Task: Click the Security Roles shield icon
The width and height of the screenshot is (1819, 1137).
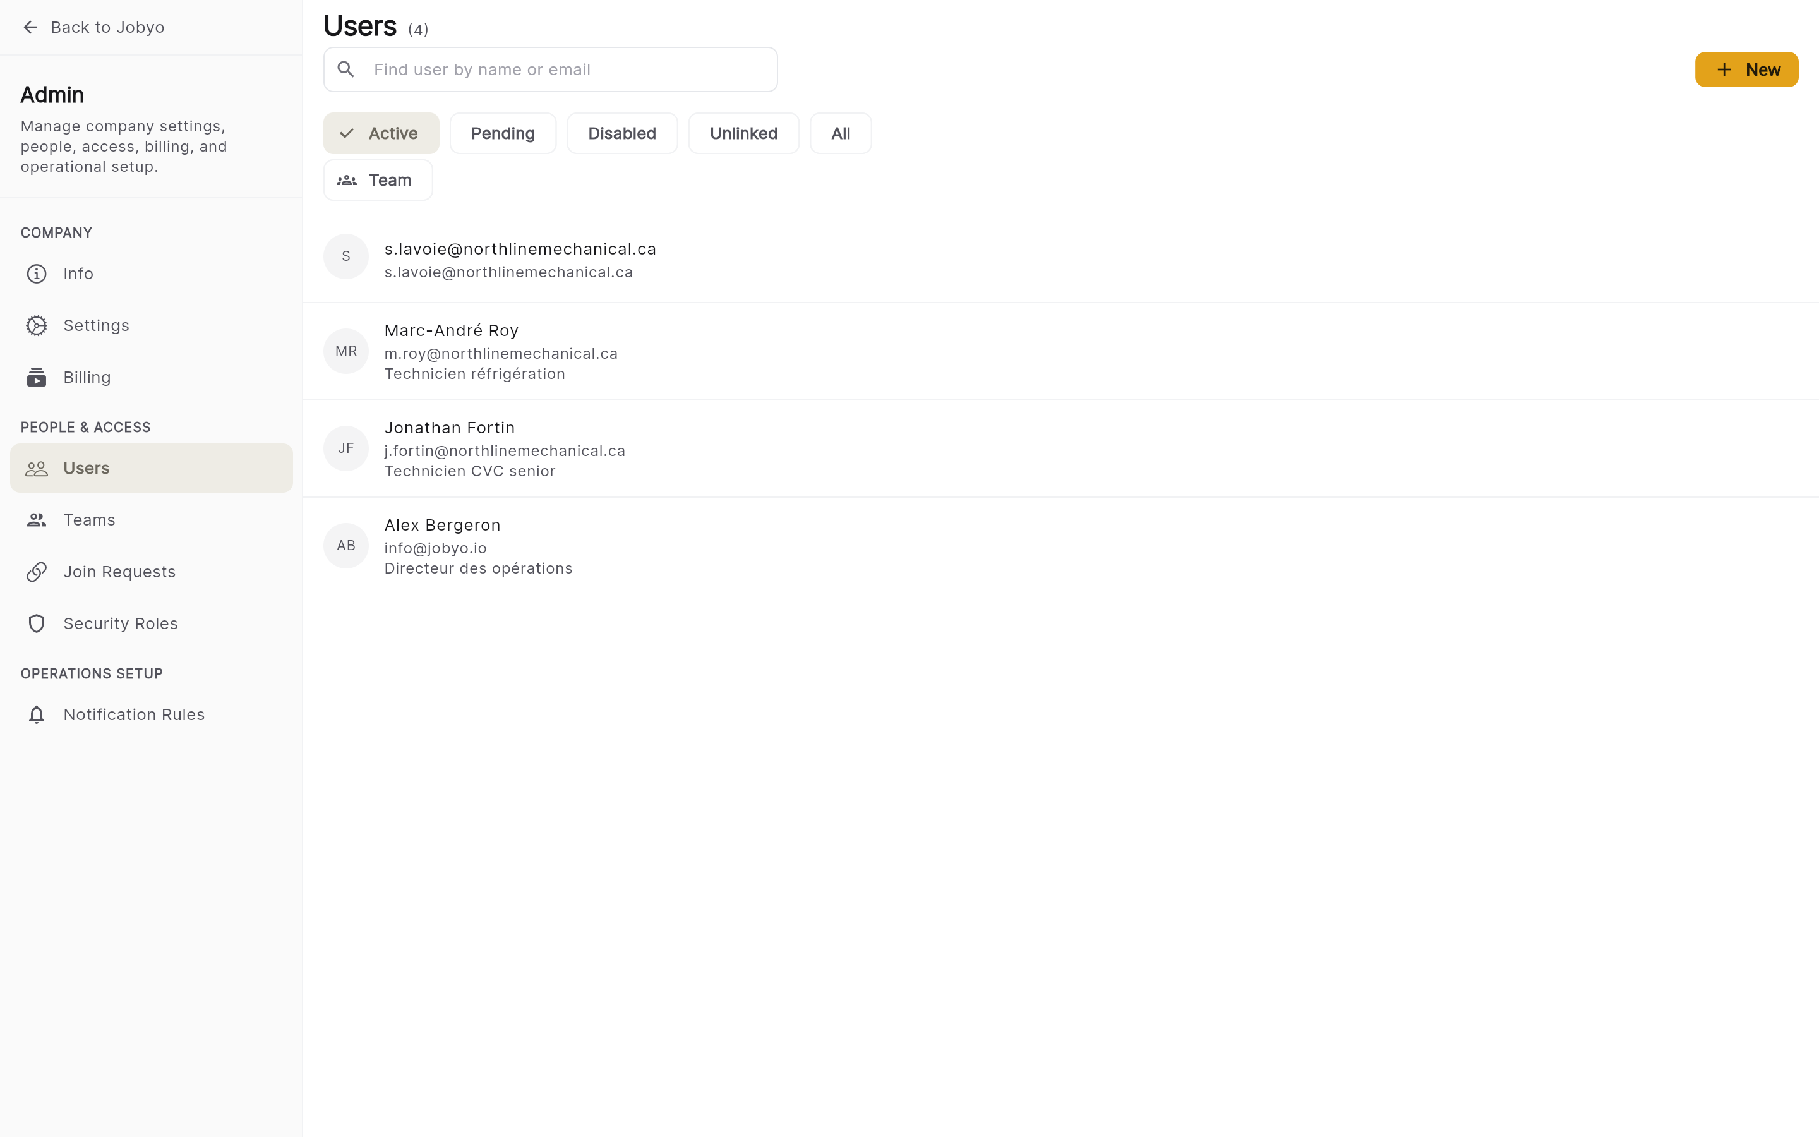Action: 36,624
